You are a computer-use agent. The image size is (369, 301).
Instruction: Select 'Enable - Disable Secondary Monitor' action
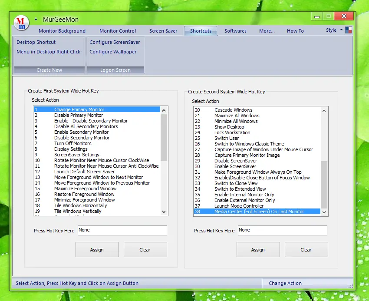tap(97, 121)
